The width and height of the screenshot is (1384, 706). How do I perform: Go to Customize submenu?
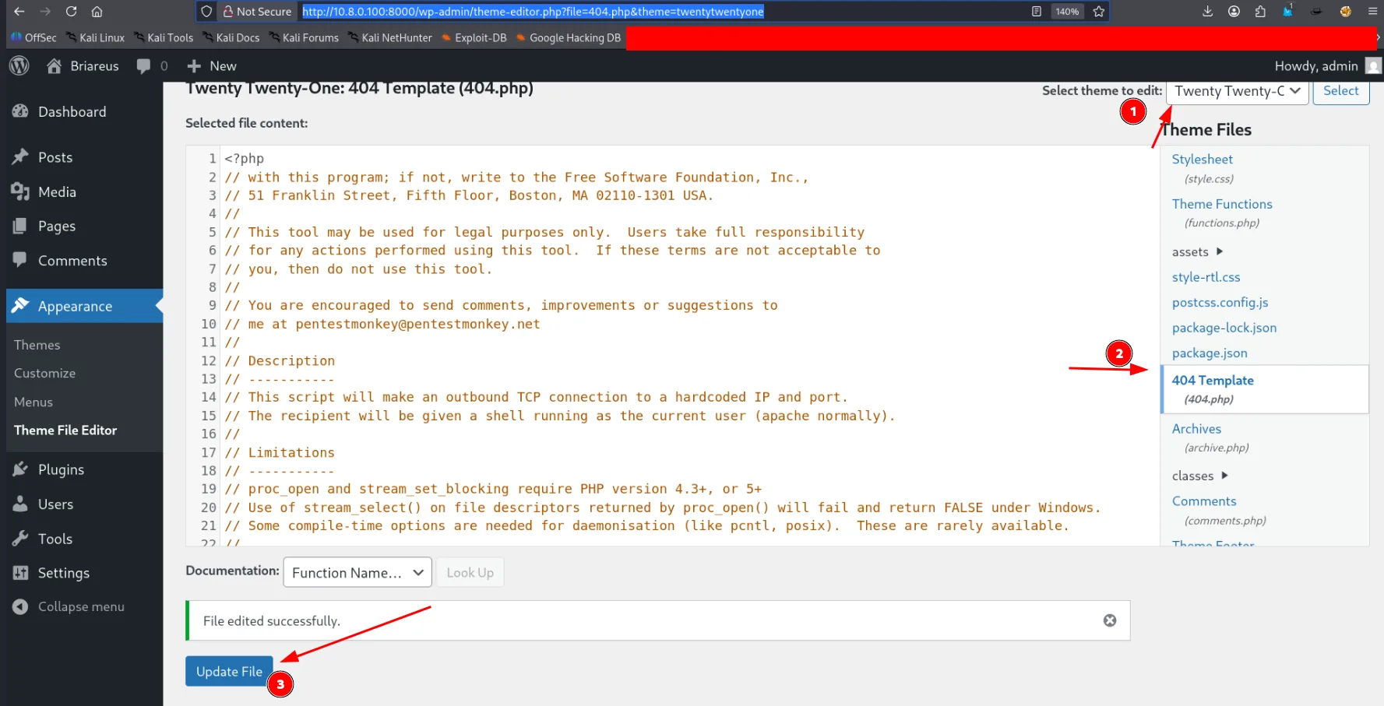click(x=44, y=374)
